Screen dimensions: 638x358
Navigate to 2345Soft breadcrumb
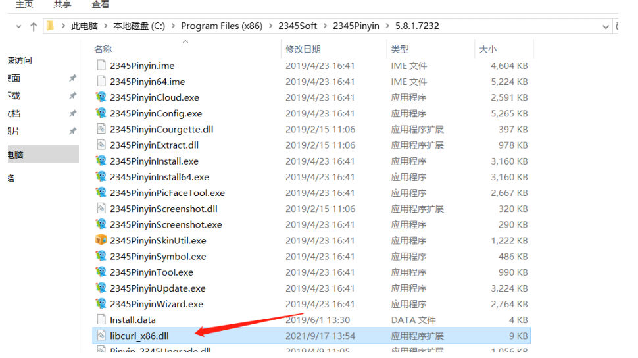tap(297, 26)
